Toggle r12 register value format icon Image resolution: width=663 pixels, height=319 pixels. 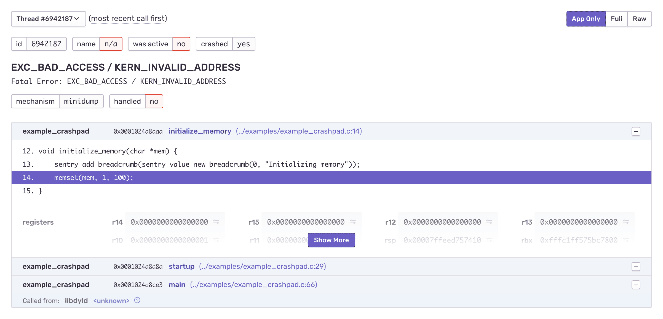[x=489, y=222]
